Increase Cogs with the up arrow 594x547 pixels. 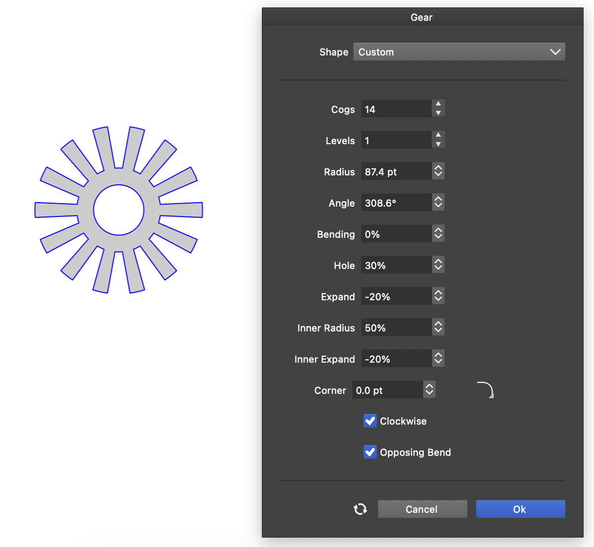click(x=438, y=104)
